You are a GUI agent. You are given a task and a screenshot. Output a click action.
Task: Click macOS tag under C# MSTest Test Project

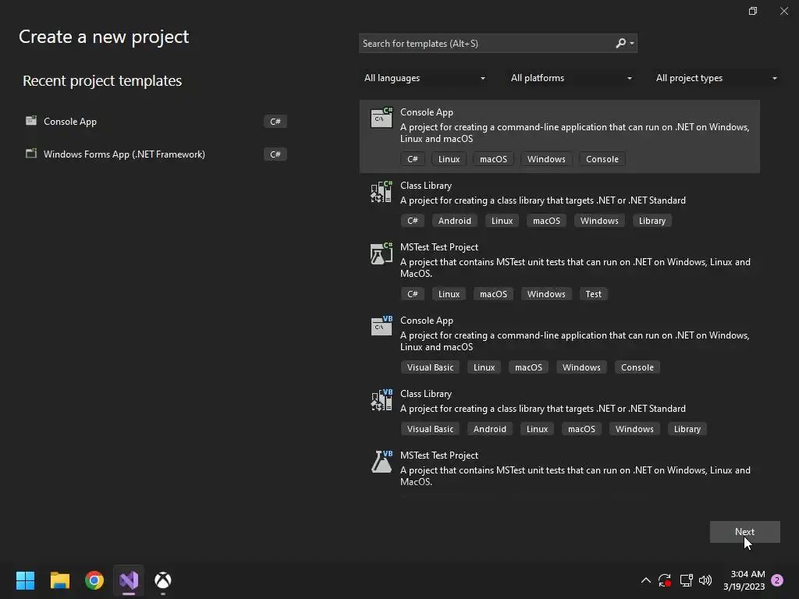(493, 294)
